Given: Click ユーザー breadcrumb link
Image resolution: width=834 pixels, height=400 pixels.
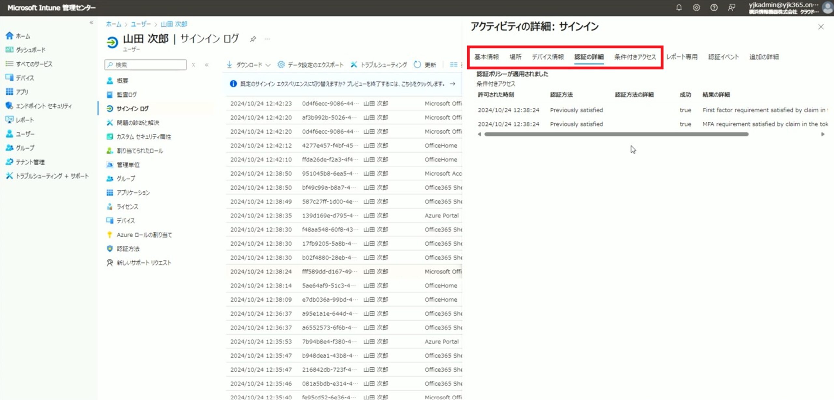Looking at the screenshot, I should pos(141,24).
